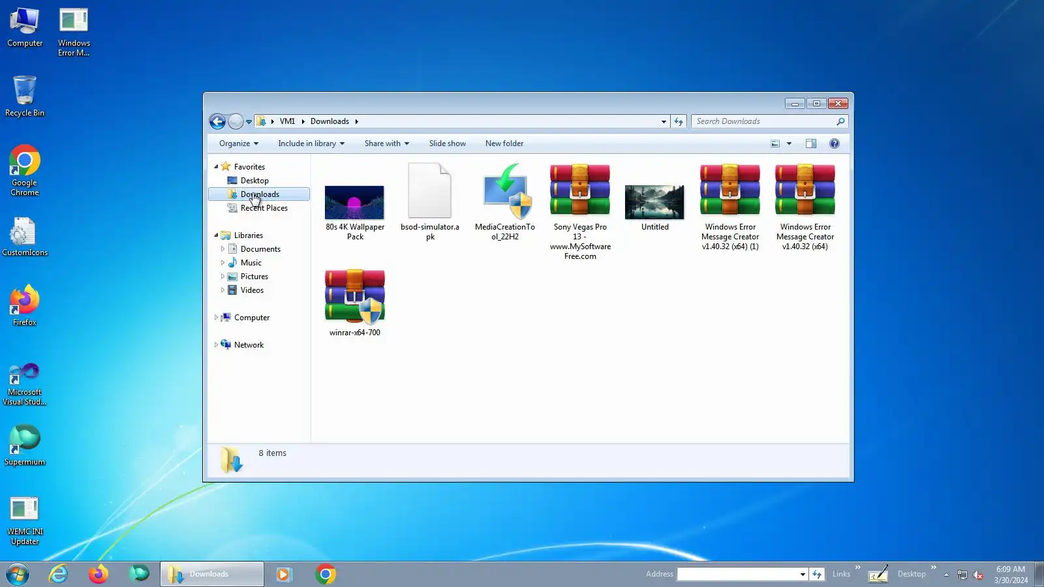Open the Share with menu
This screenshot has width=1044, height=587.
(x=387, y=143)
